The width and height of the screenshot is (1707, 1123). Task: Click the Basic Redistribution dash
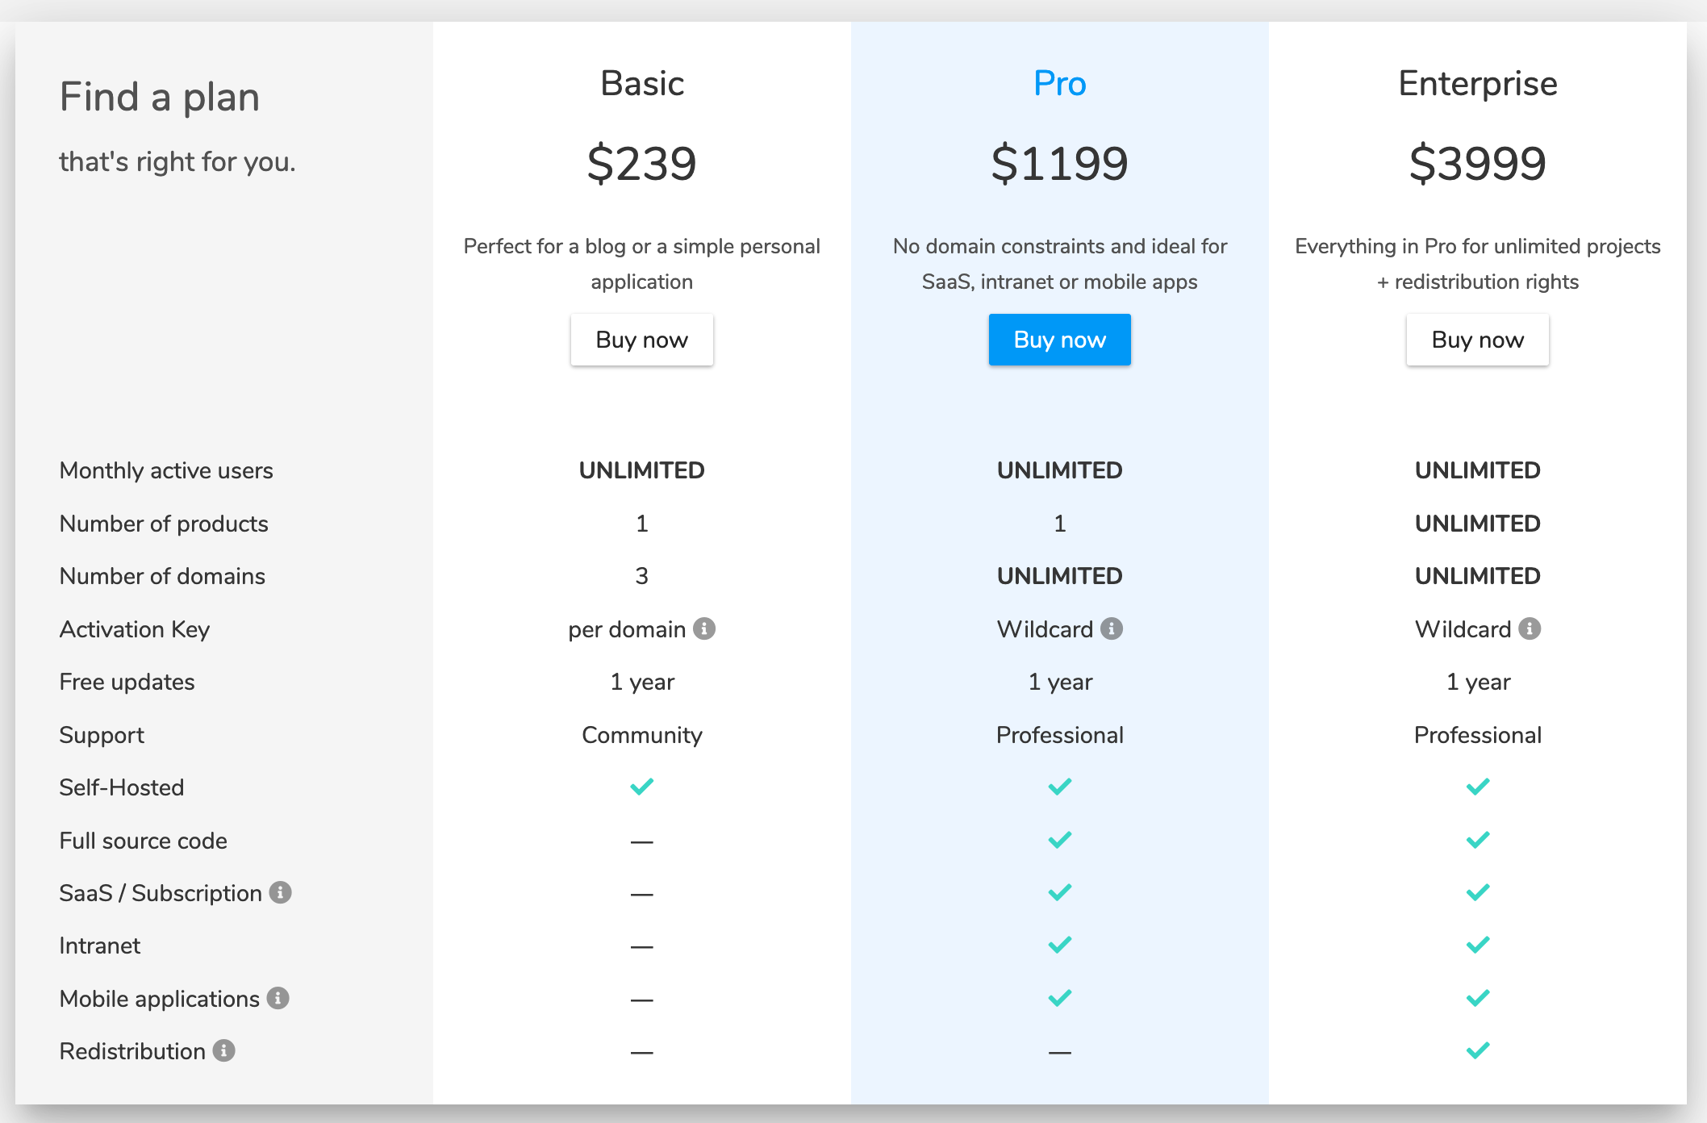[641, 1052]
